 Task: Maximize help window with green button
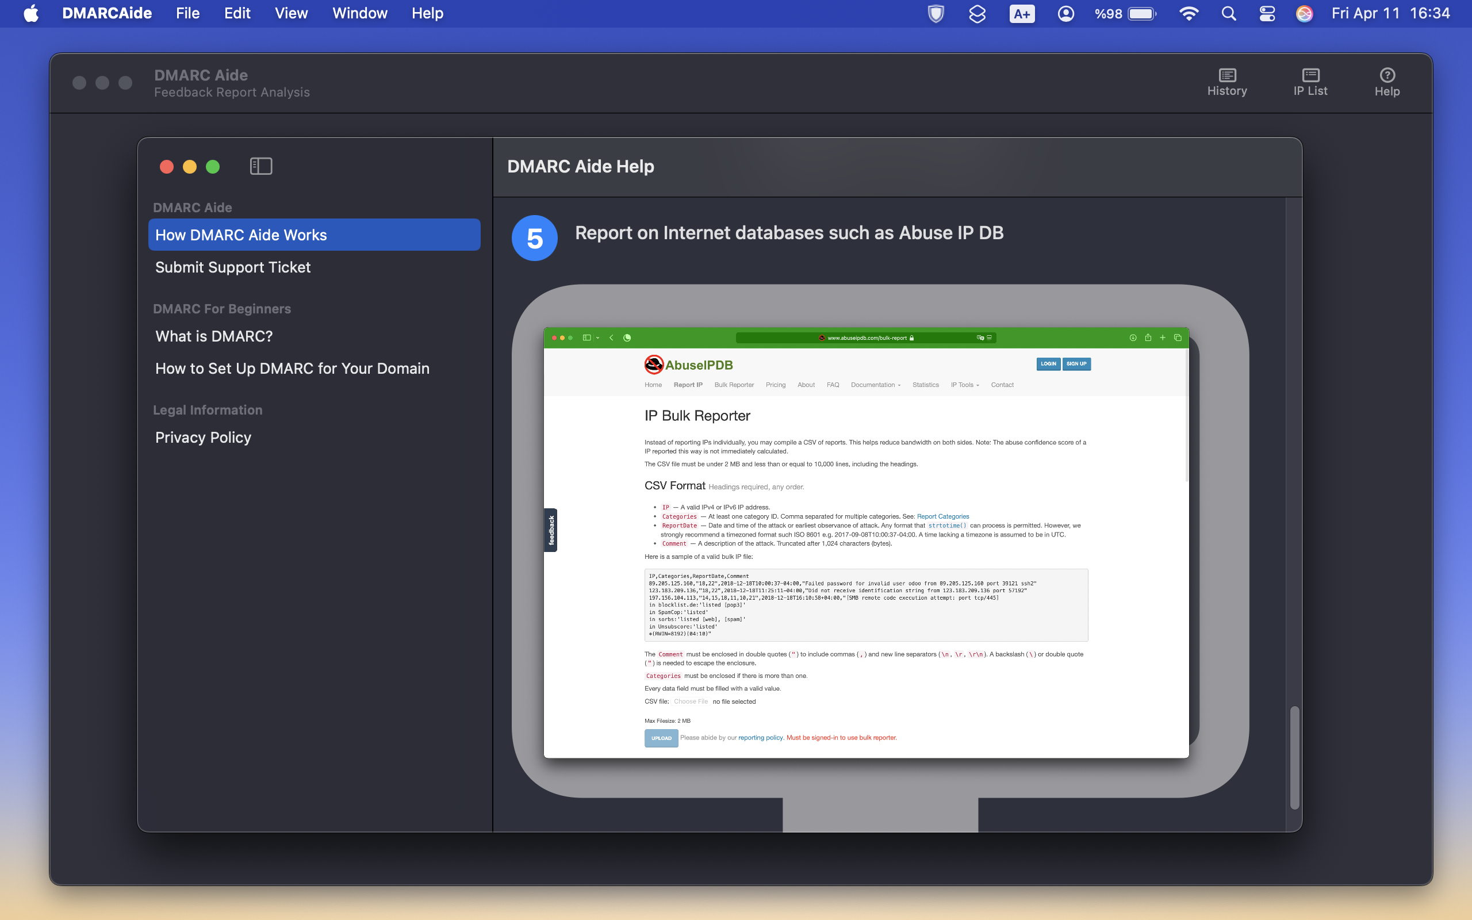[213, 167]
